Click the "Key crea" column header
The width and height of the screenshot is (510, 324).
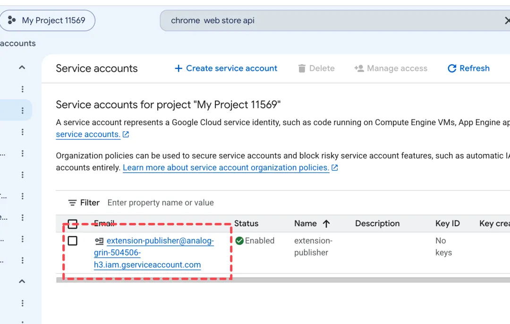(494, 223)
